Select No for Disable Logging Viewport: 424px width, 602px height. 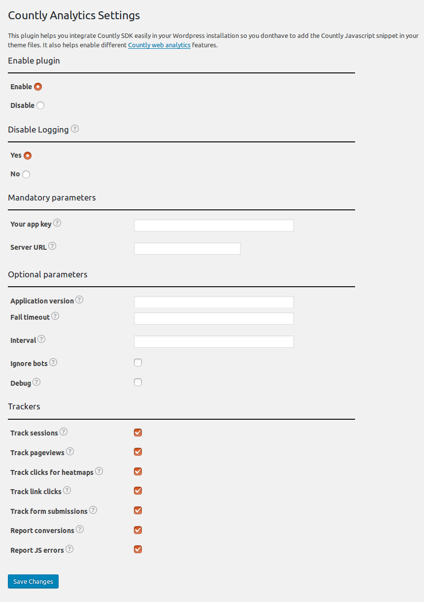(x=26, y=174)
